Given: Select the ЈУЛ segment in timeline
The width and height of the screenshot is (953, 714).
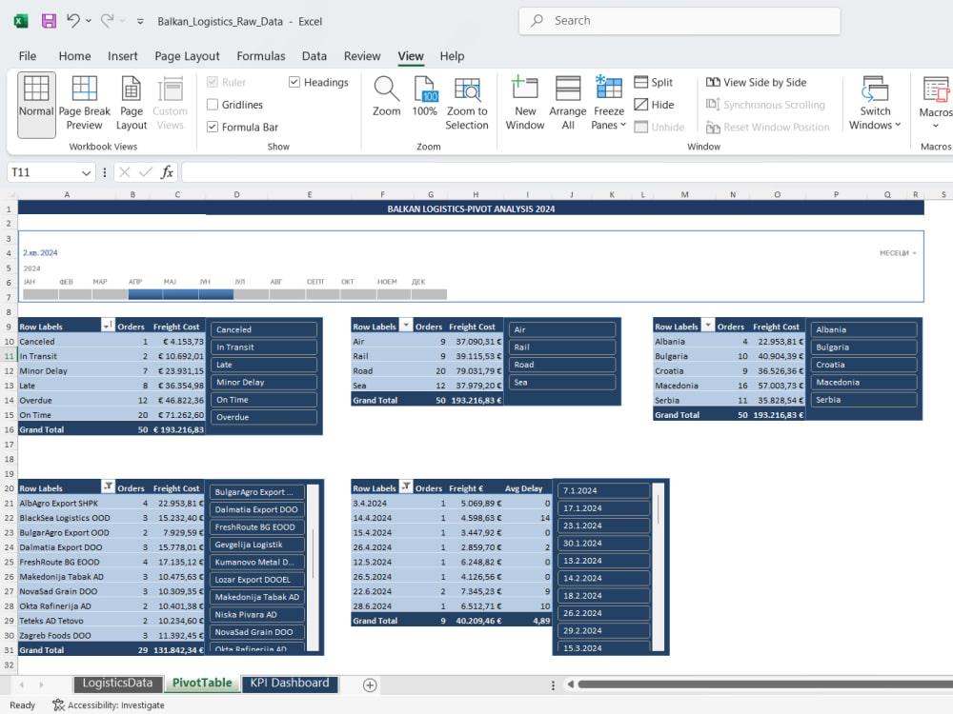Looking at the screenshot, I should pos(252,294).
